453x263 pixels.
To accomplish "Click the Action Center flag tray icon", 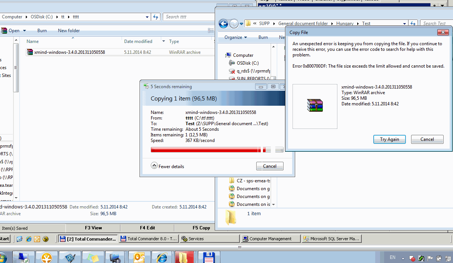I will [x=431, y=258].
